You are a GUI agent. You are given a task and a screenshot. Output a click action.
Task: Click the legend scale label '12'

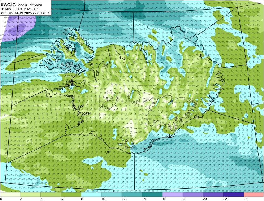124,199
